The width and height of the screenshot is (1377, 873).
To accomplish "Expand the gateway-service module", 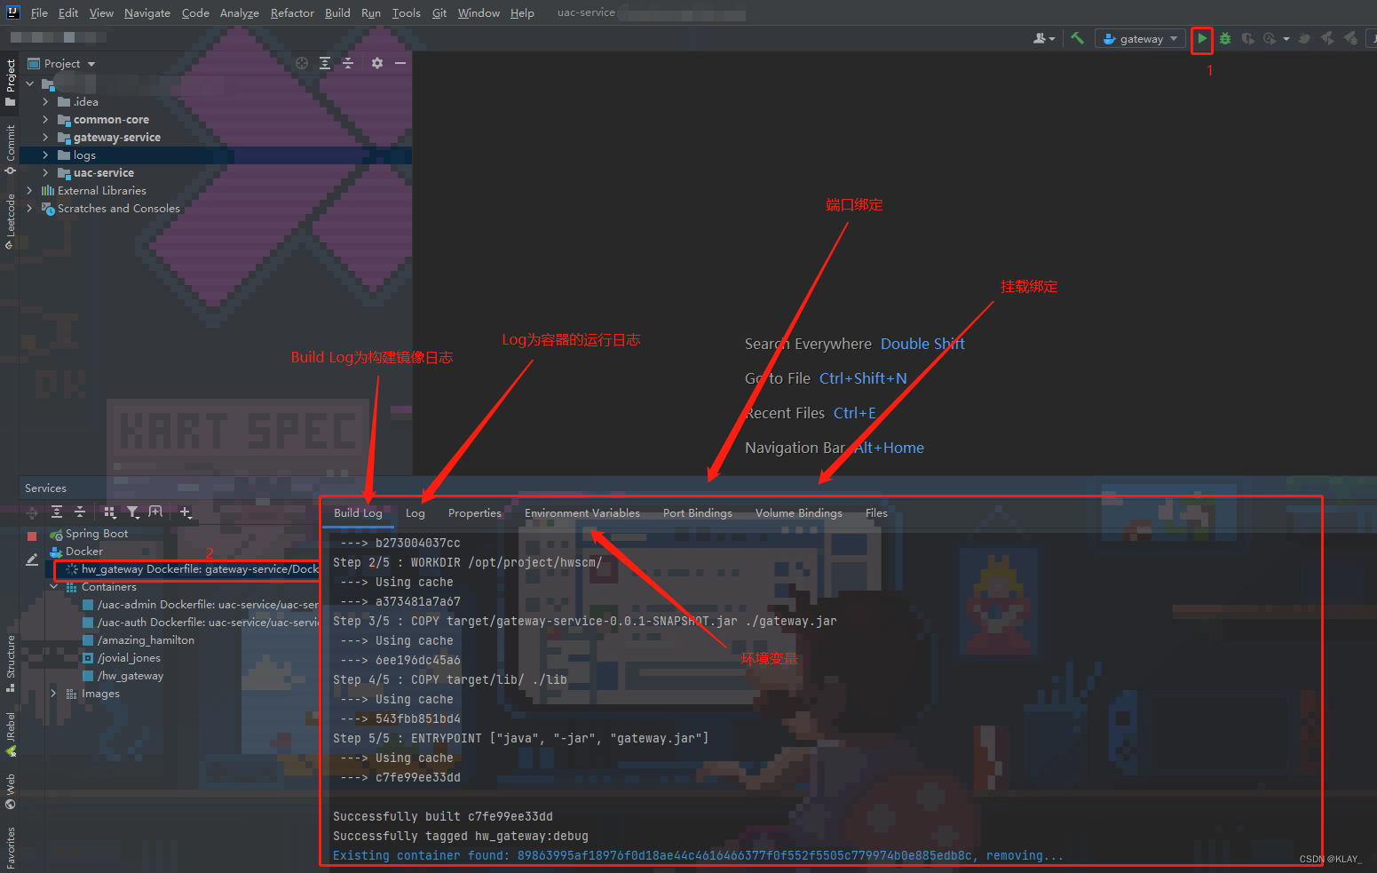I will (45, 137).
